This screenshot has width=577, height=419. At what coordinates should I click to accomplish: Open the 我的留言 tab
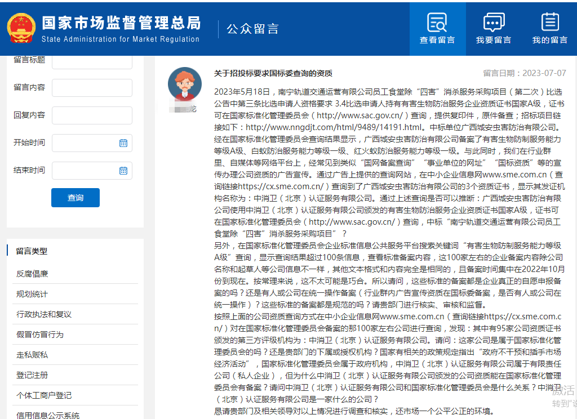point(550,29)
